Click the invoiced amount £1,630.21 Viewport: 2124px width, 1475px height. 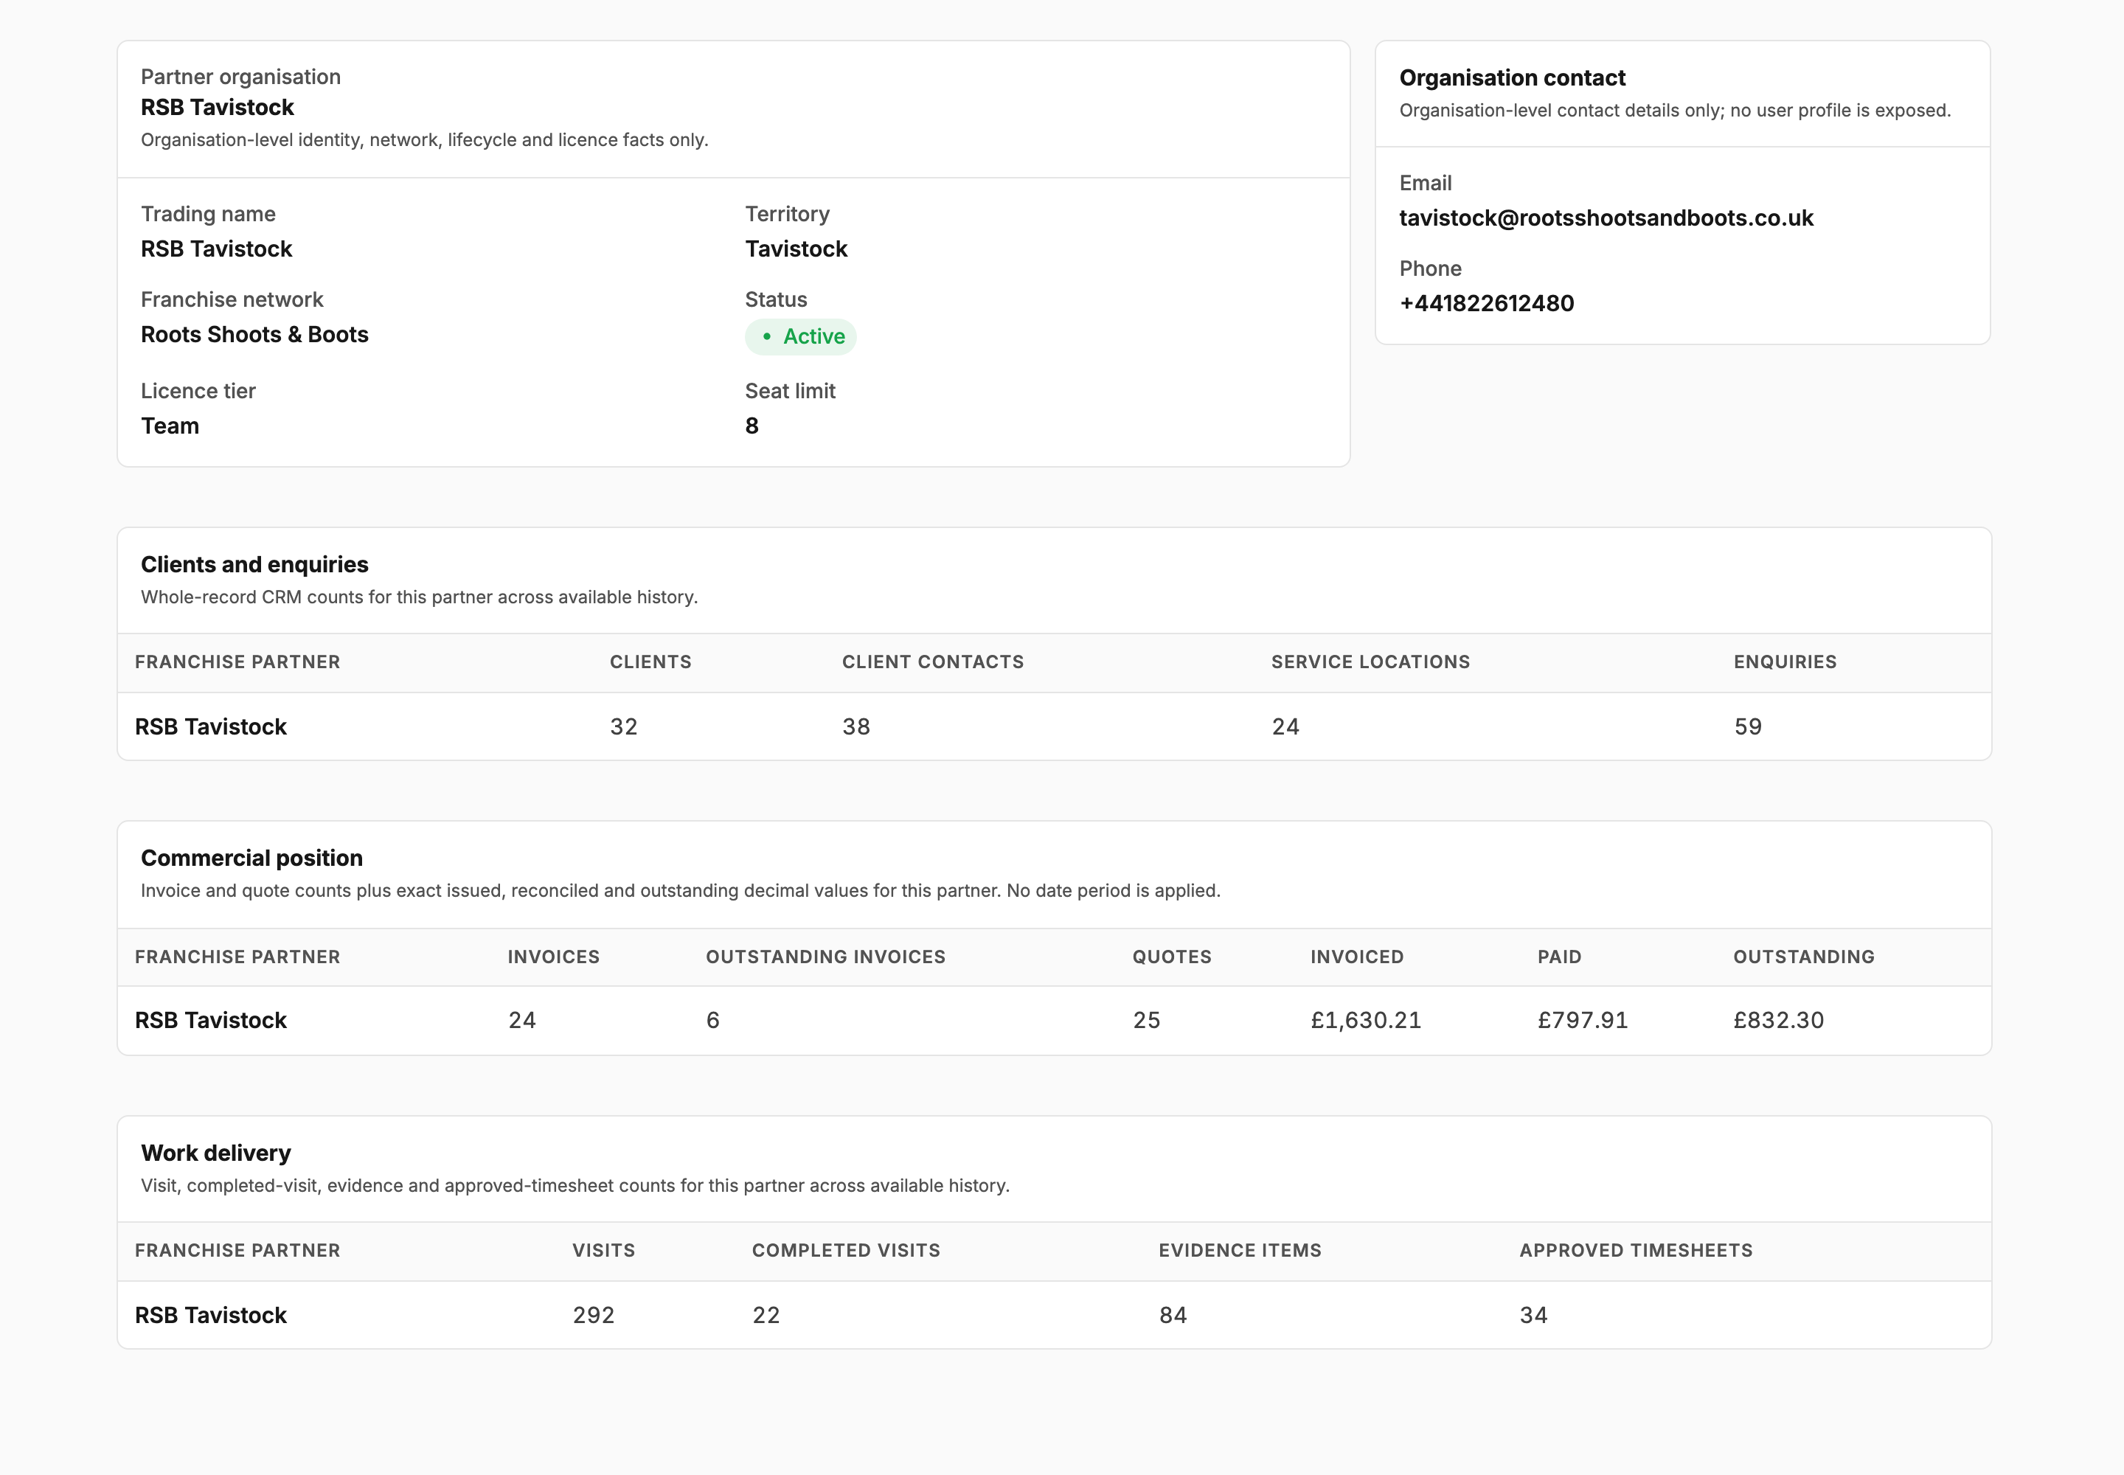[x=1365, y=1020]
